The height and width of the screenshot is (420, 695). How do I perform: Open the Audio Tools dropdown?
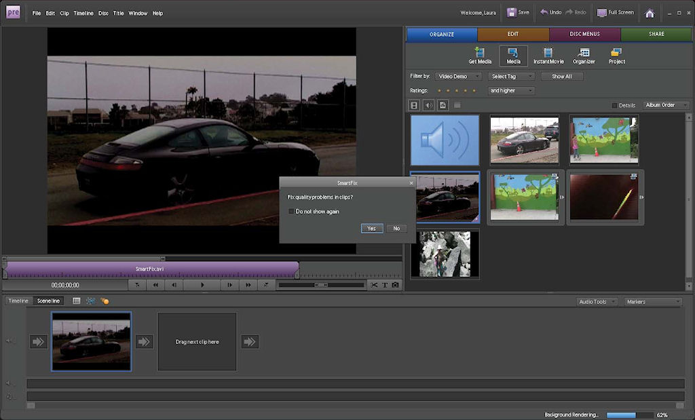[x=597, y=301]
